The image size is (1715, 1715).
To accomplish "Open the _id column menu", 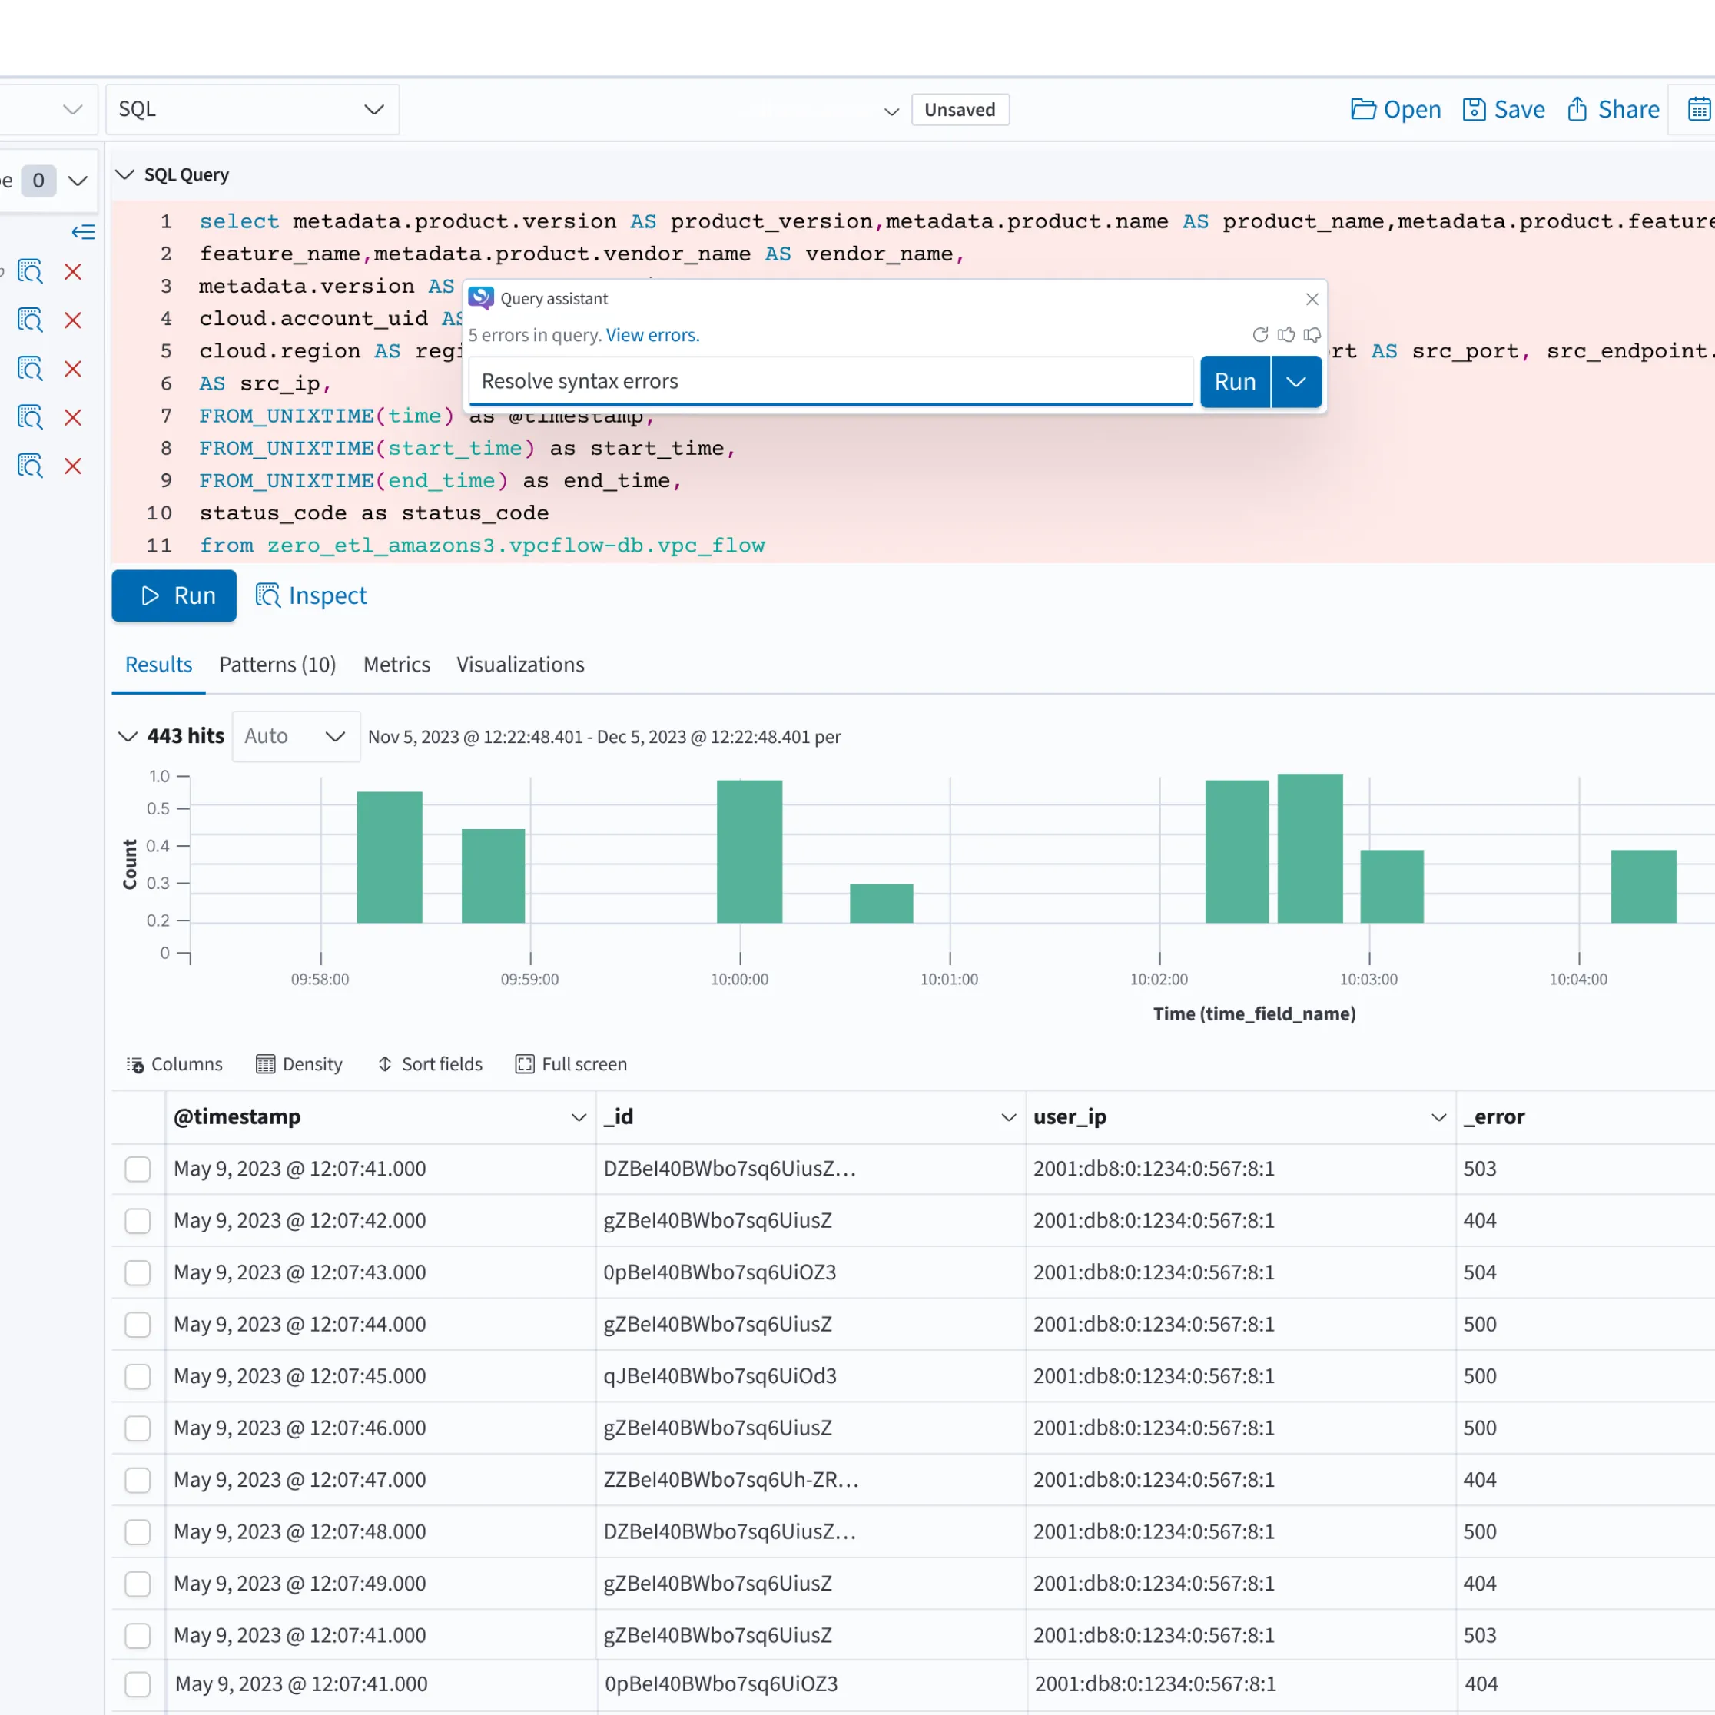I will click(1008, 1116).
